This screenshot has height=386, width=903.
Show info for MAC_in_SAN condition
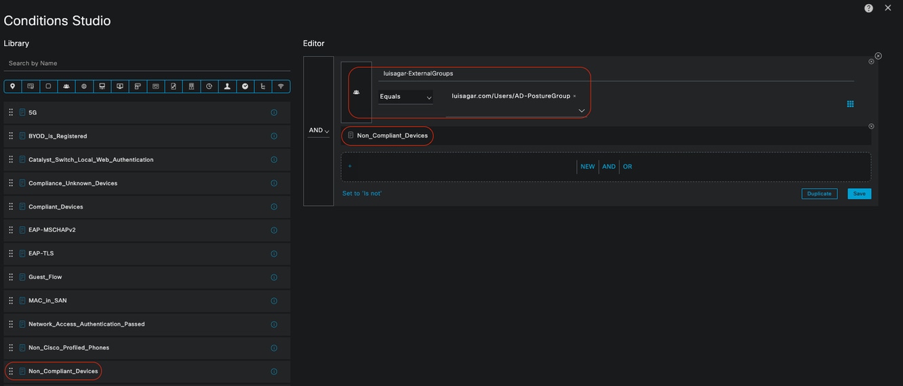pyautogui.click(x=274, y=301)
